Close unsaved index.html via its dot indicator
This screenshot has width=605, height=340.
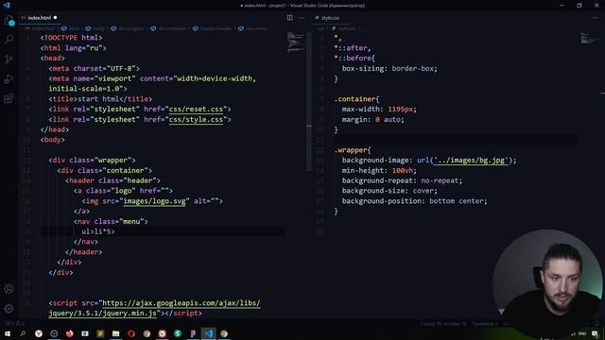(x=55, y=18)
